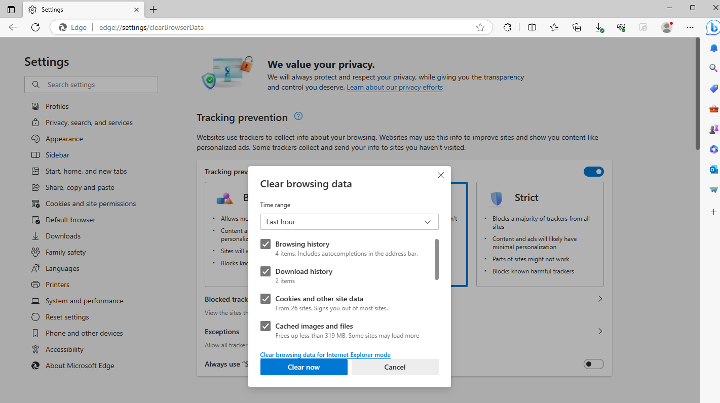Click the Favorites star-list toolbar icon

click(554, 27)
